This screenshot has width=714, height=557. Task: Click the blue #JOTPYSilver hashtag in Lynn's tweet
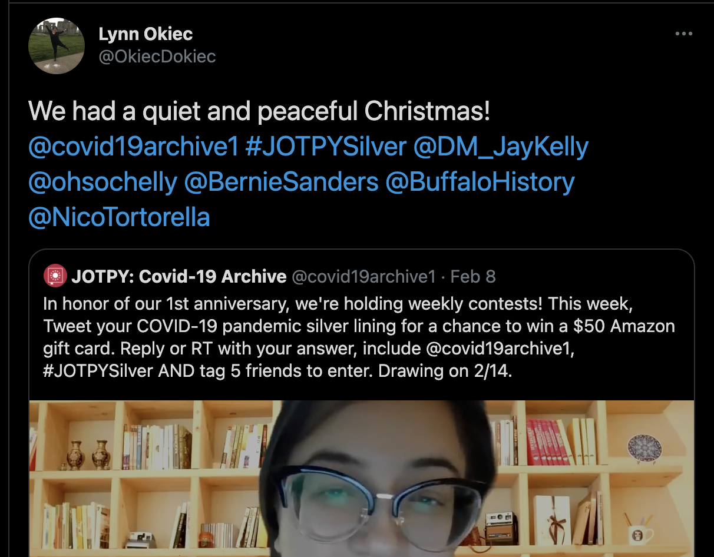[326, 147]
